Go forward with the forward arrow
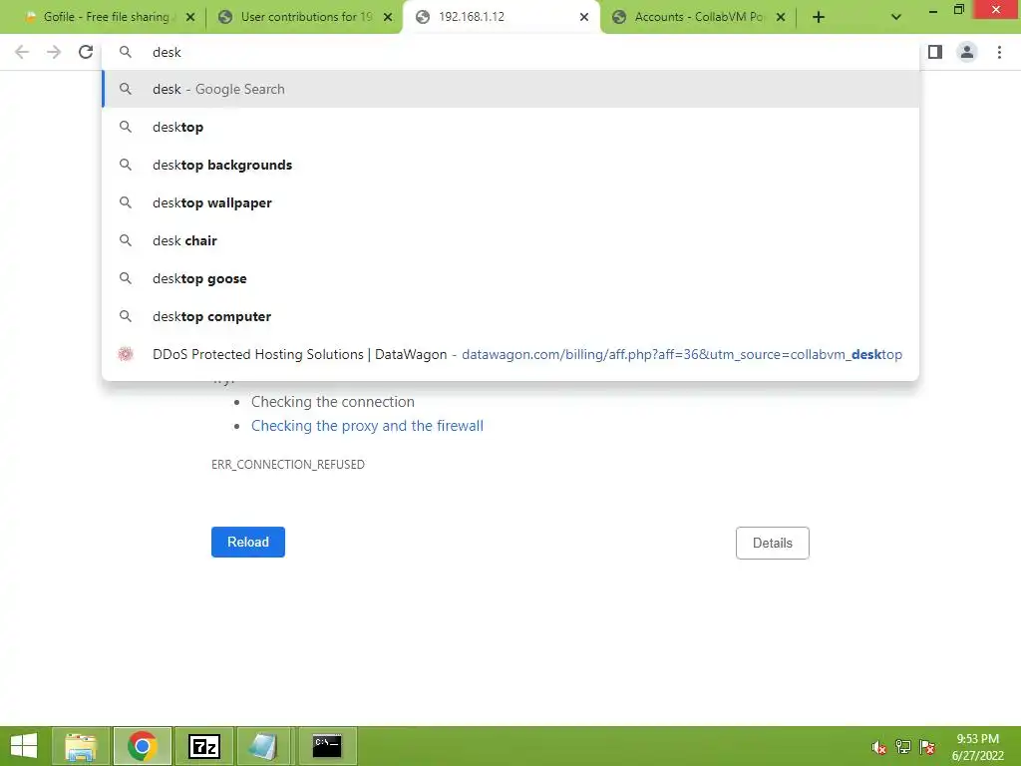The width and height of the screenshot is (1021, 766). 54,52
